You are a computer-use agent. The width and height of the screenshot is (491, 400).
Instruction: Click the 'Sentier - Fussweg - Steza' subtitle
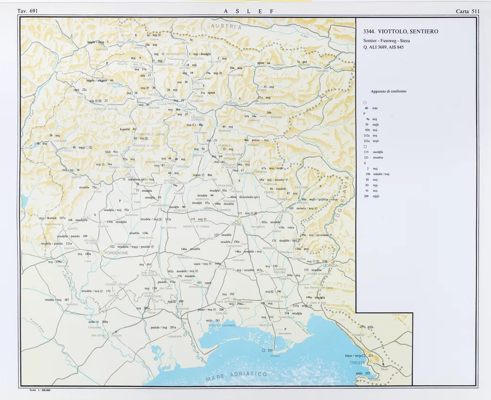pos(386,40)
